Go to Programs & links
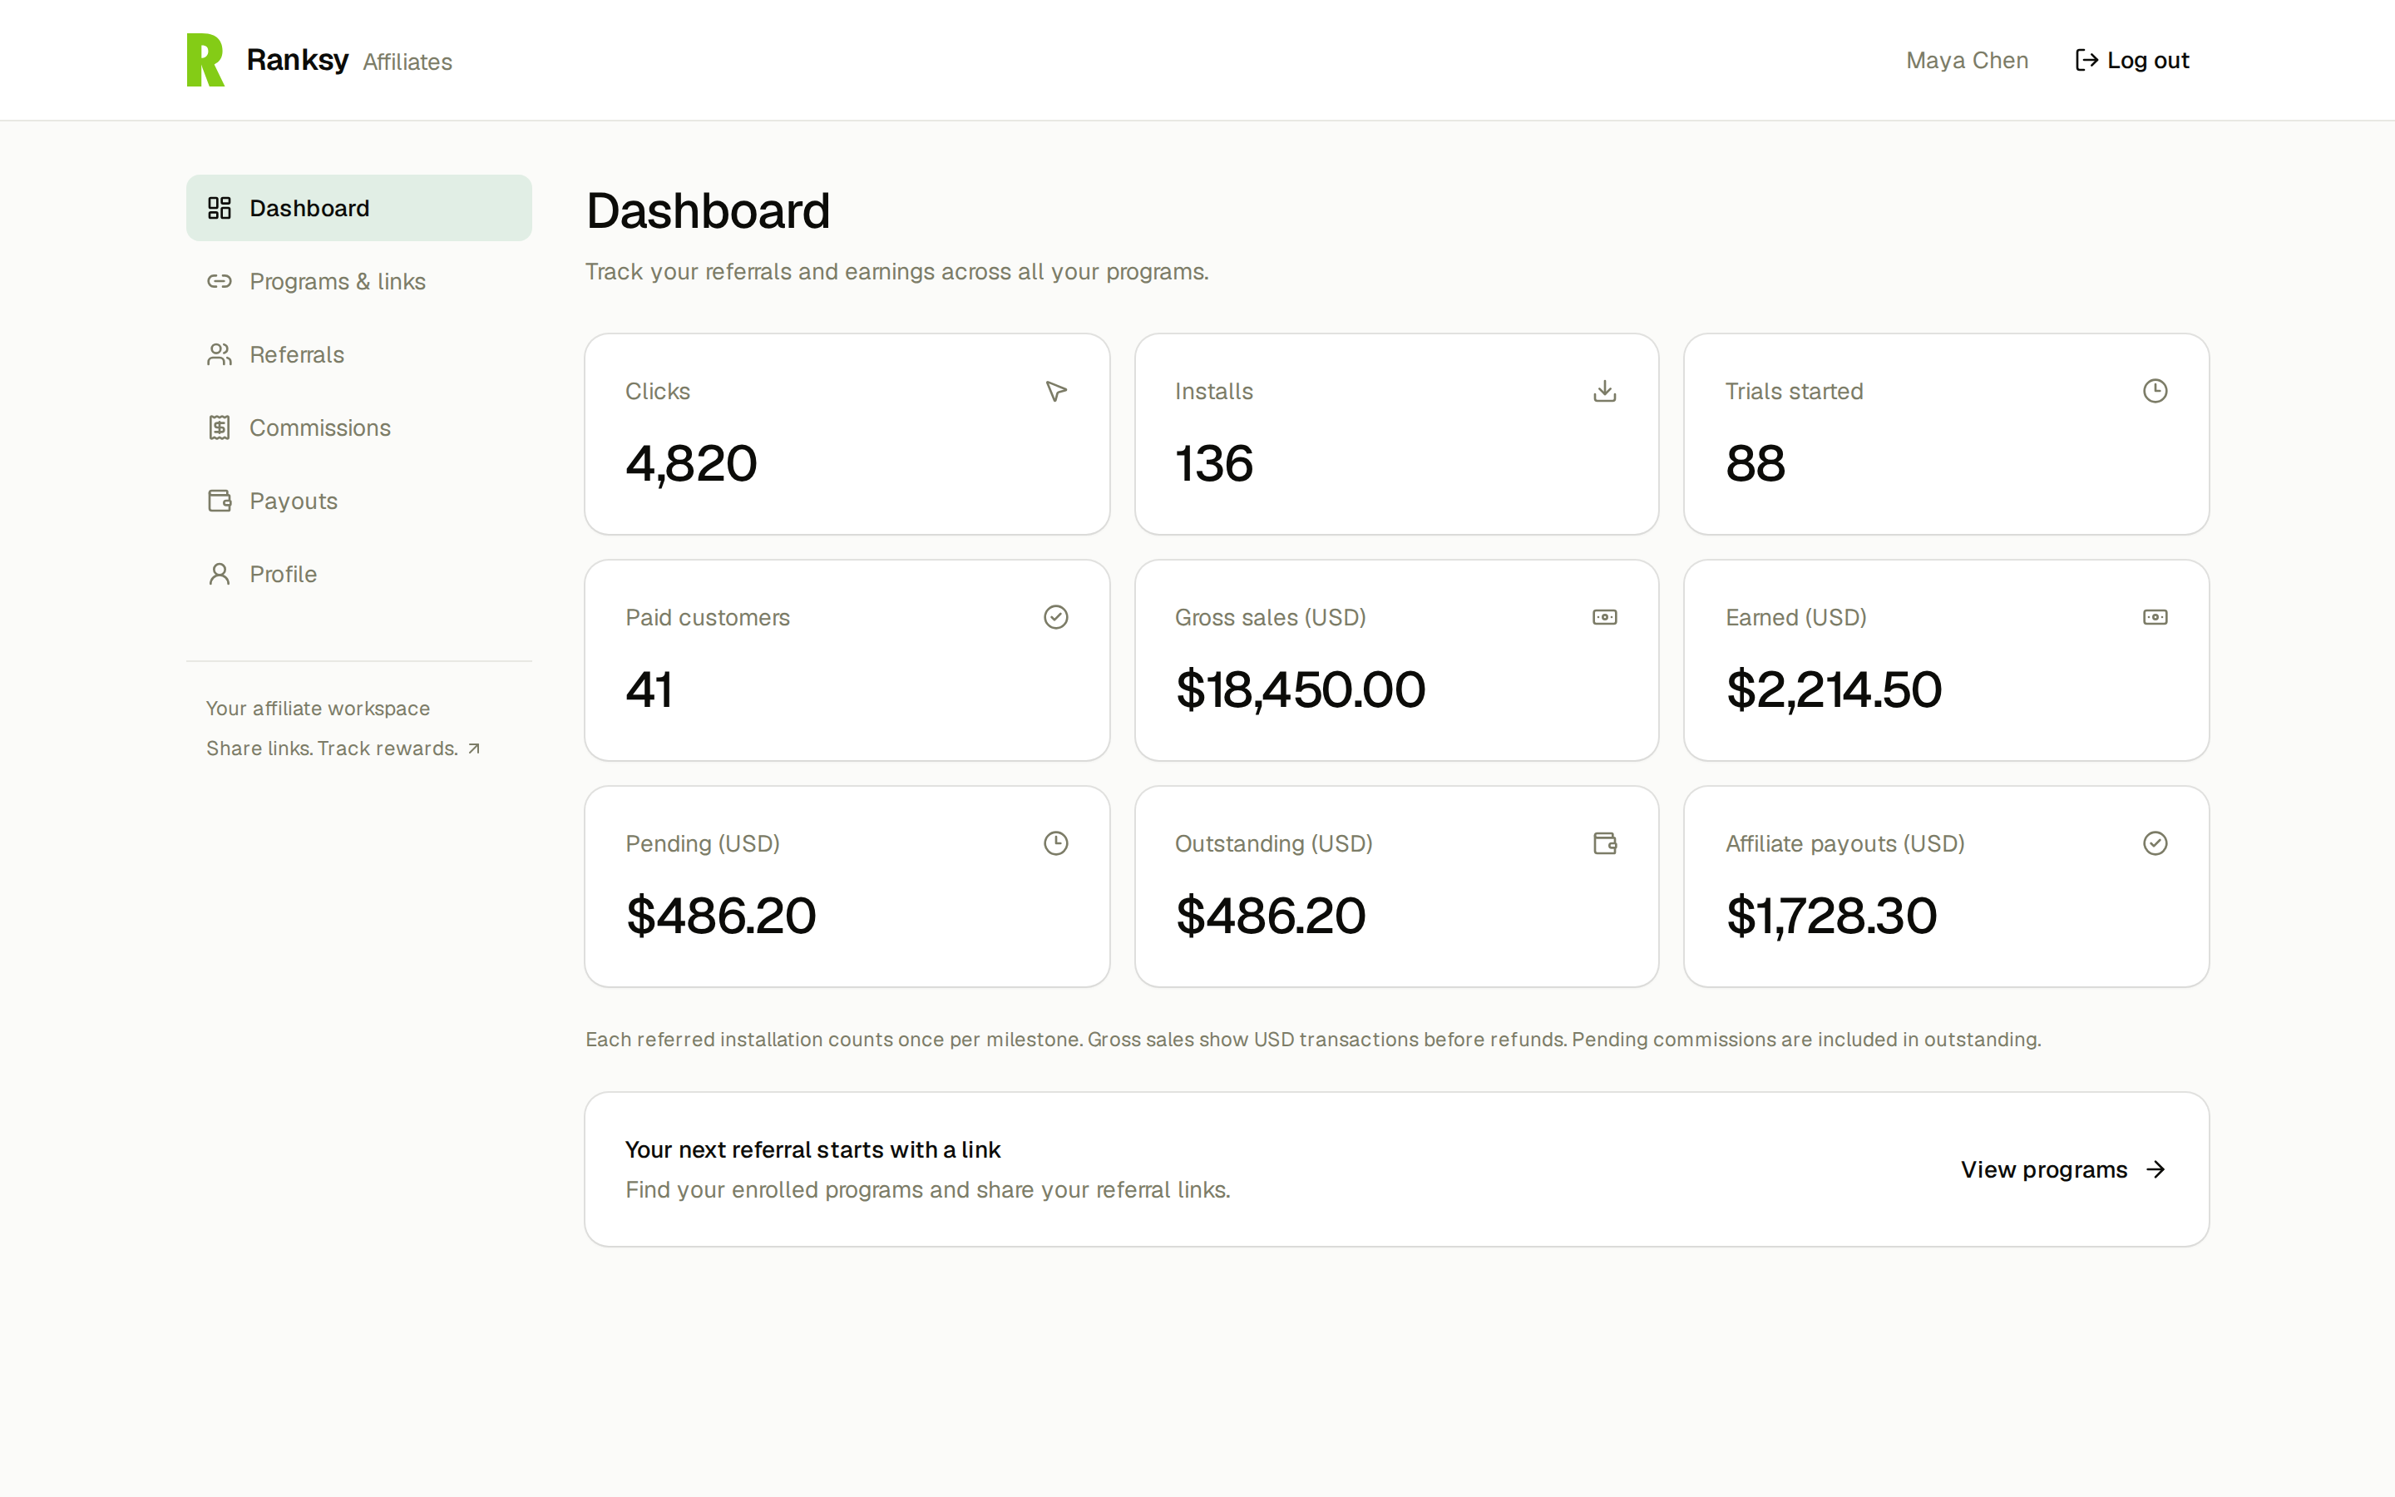The image size is (2395, 1497). 358,281
